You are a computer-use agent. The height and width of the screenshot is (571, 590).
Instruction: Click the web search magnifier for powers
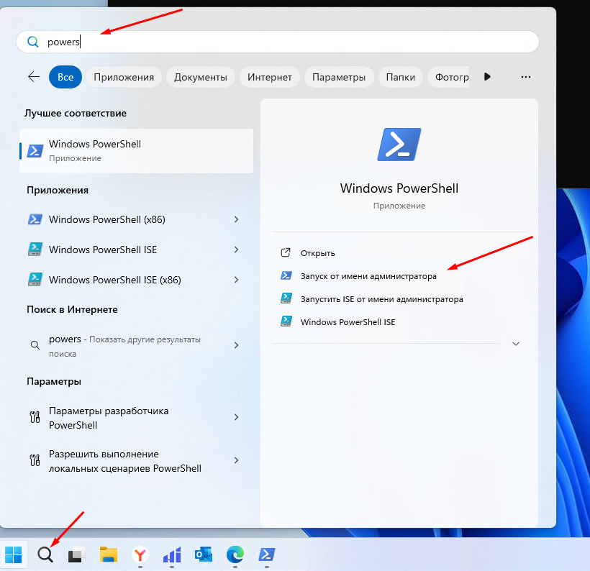35,345
